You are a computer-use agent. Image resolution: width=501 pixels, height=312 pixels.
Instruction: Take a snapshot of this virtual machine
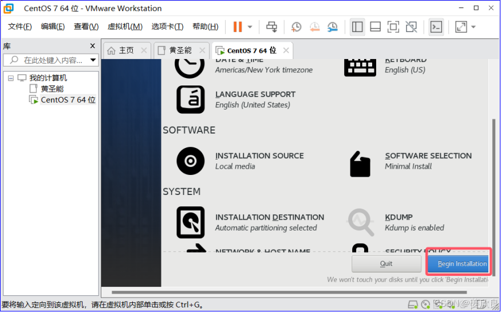point(296,27)
